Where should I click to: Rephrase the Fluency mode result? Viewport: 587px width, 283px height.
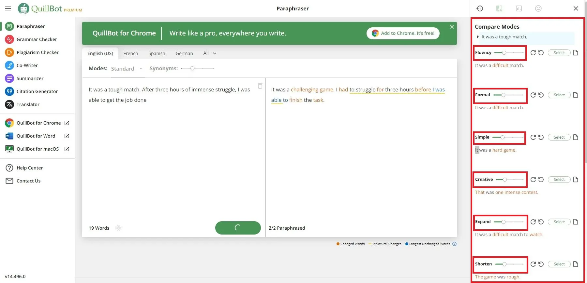pos(533,53)
